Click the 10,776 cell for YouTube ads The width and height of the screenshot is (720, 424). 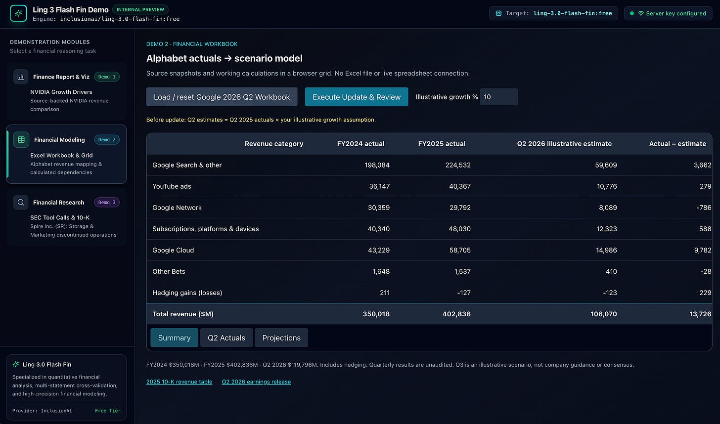606,186
